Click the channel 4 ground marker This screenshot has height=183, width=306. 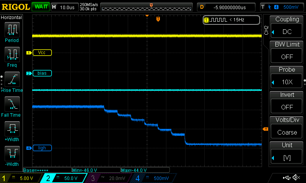coord(29,148)
